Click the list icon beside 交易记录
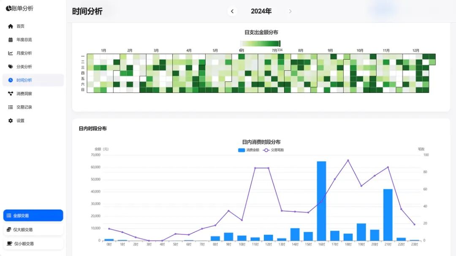Viewport: 456px width, 256px height. tap(11, 107)
